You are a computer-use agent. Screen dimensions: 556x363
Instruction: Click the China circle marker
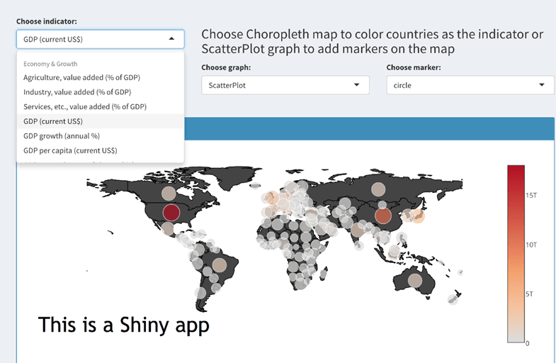pyautogui.click(x=382, y=216)
